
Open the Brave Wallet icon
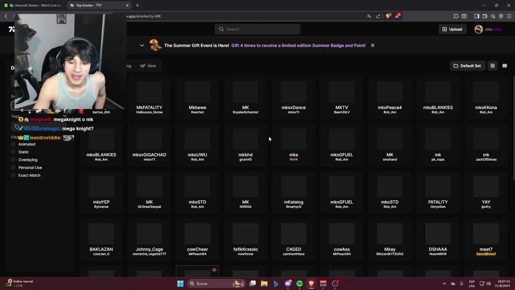485,16
